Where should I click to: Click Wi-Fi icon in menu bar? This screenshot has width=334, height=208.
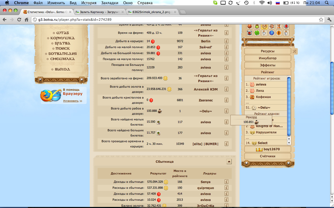point(262,3)
